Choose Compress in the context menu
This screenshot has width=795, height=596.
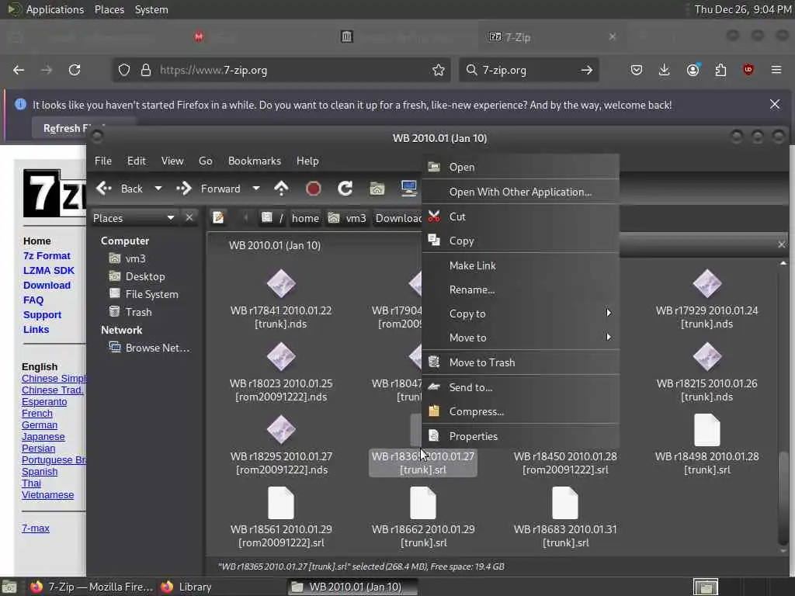[521, 411]
